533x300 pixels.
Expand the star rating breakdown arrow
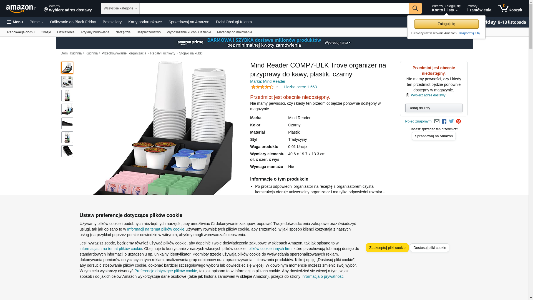pyautogui.click(x=277, y=87)
